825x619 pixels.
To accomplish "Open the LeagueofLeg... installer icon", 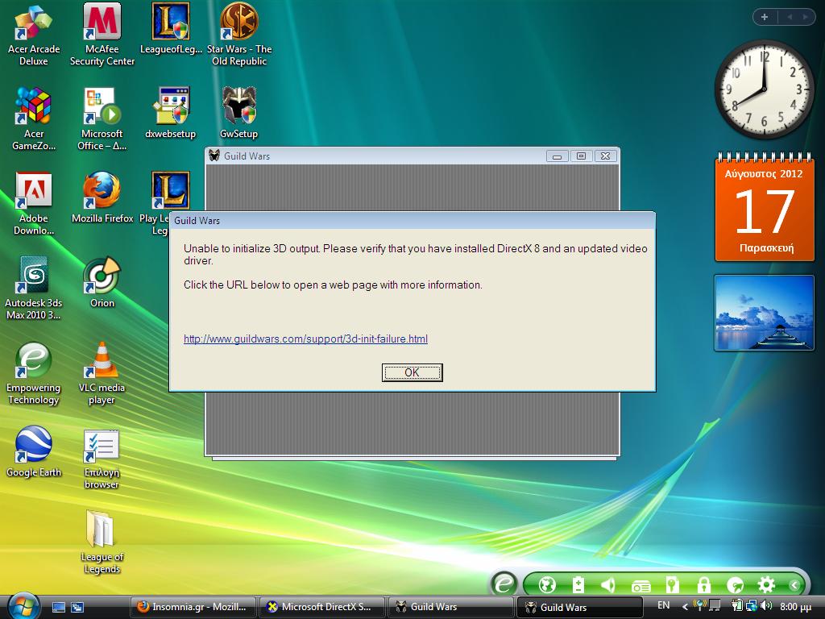I will tap(171, 29).
